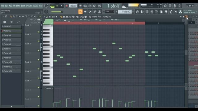Toggle the typing keyboard to piano icon
This screenshot has height=111, width=198.
80,12
